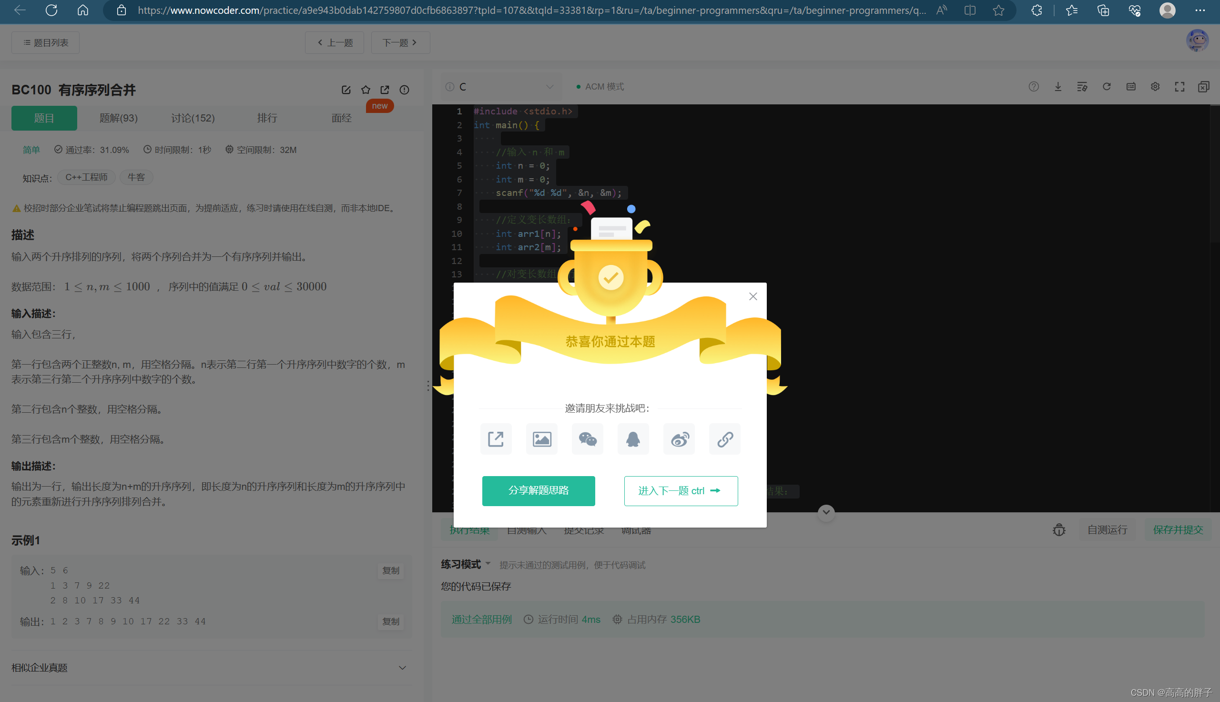Click user avatar at top right of page
1220x702 pixels.
(x=1197, y=41)
